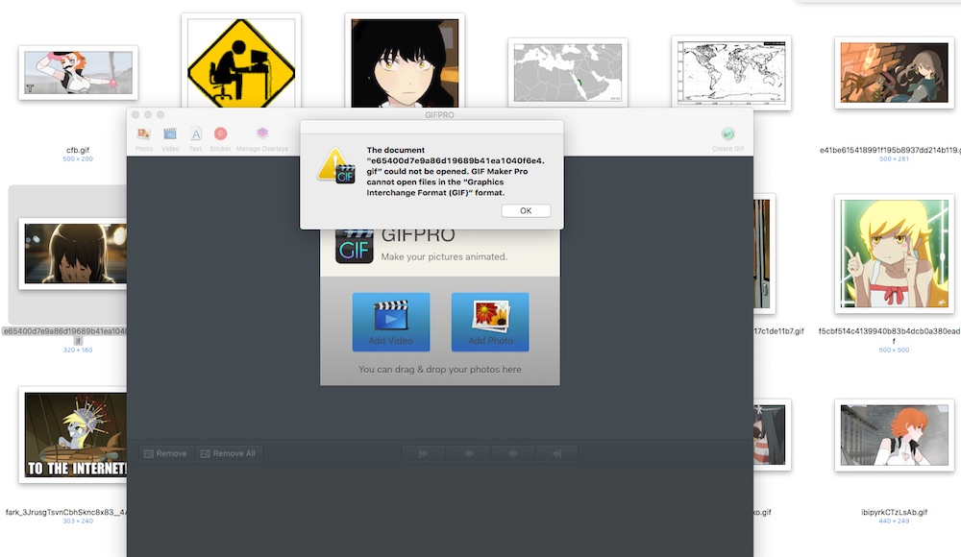Click the Add Video button
The width and height of the screenshot is (961, 557).
tap(391, 322)
